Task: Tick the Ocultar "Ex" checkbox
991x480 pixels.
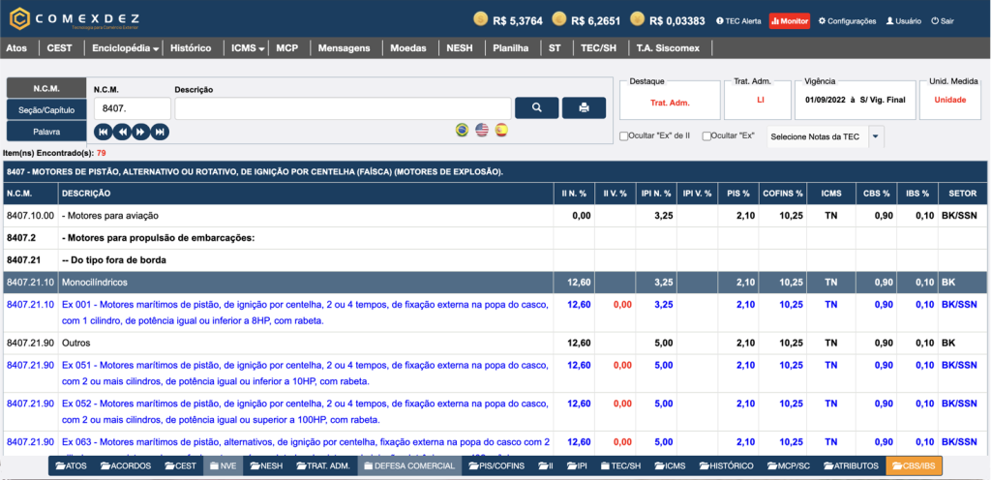Action: 707,136
